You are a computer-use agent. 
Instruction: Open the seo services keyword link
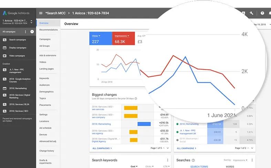tap(98, 109)
